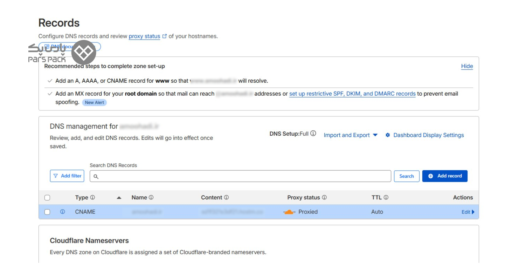Click the DNS Setup info icon

[x=313, y=134]
